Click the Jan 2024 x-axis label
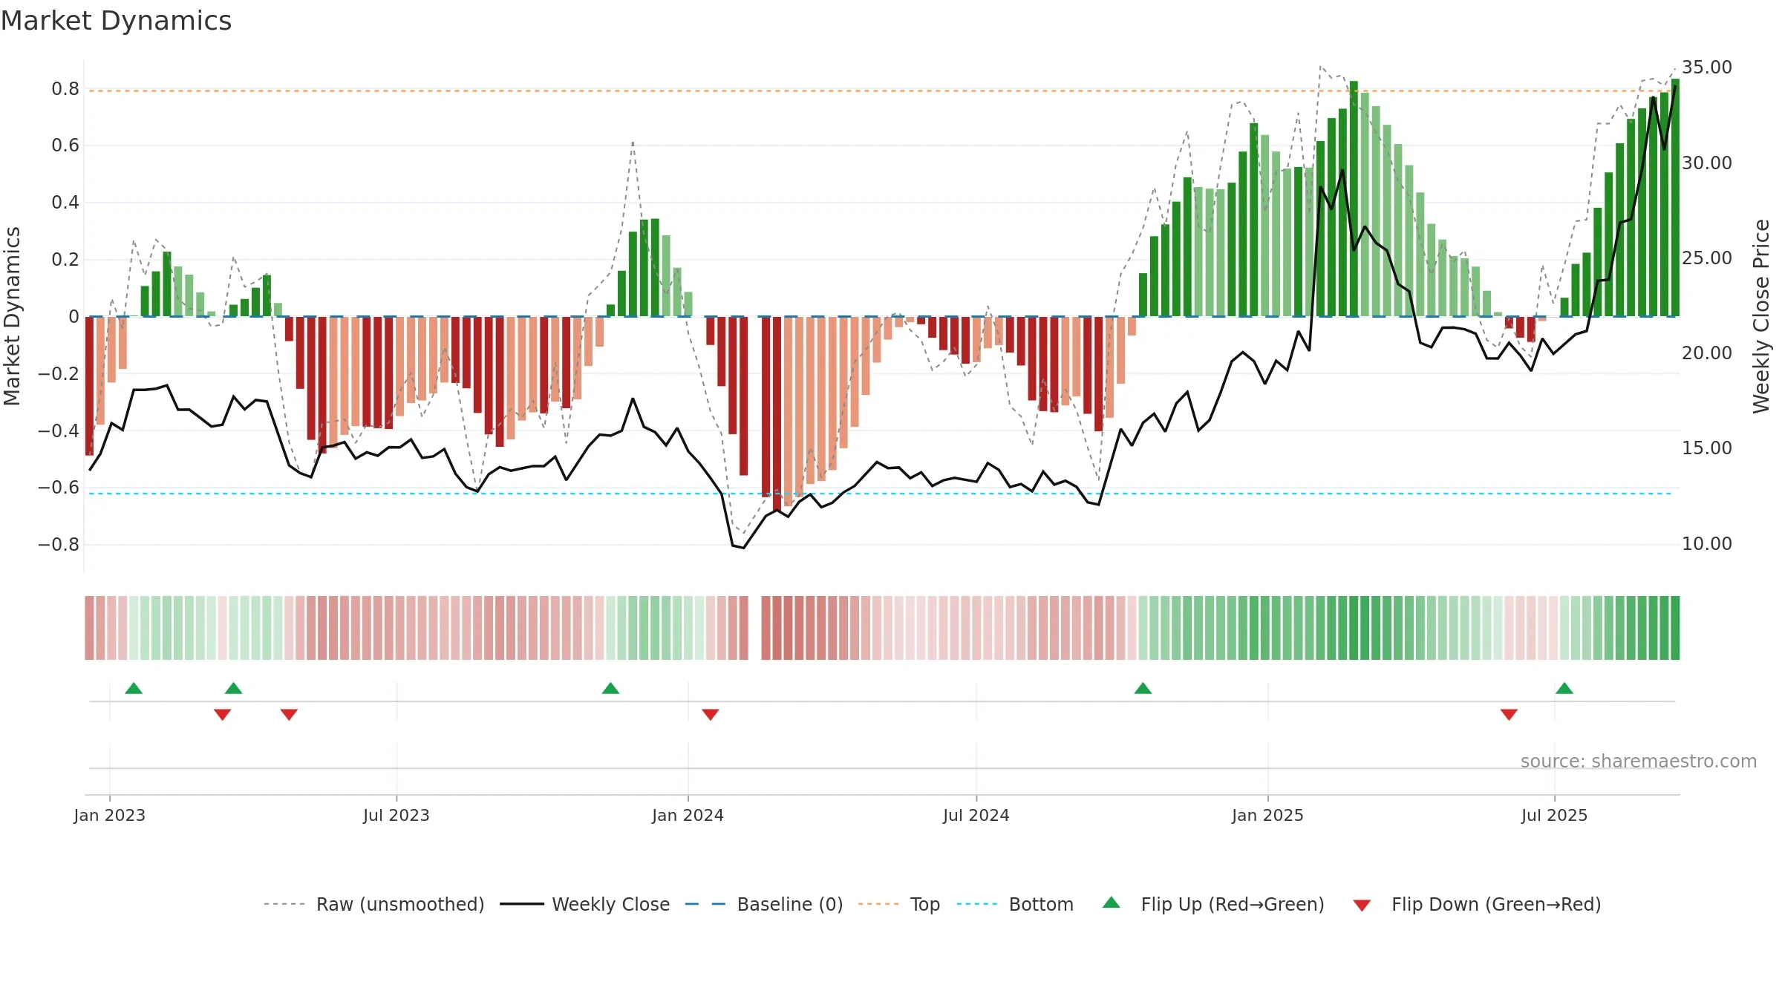Viewport: 1782px width, 1002px height. [x=688, y=815]
